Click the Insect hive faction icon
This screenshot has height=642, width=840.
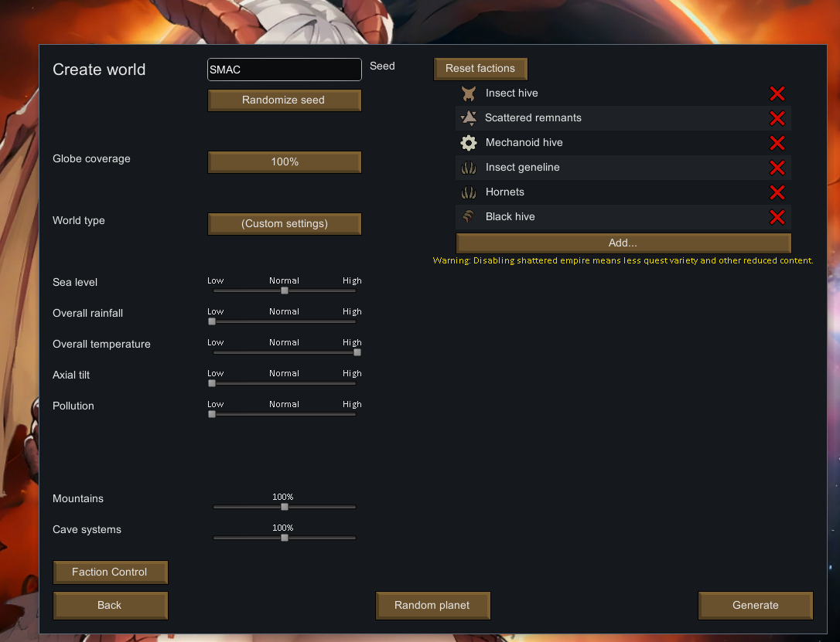click(x=469, y=93)
